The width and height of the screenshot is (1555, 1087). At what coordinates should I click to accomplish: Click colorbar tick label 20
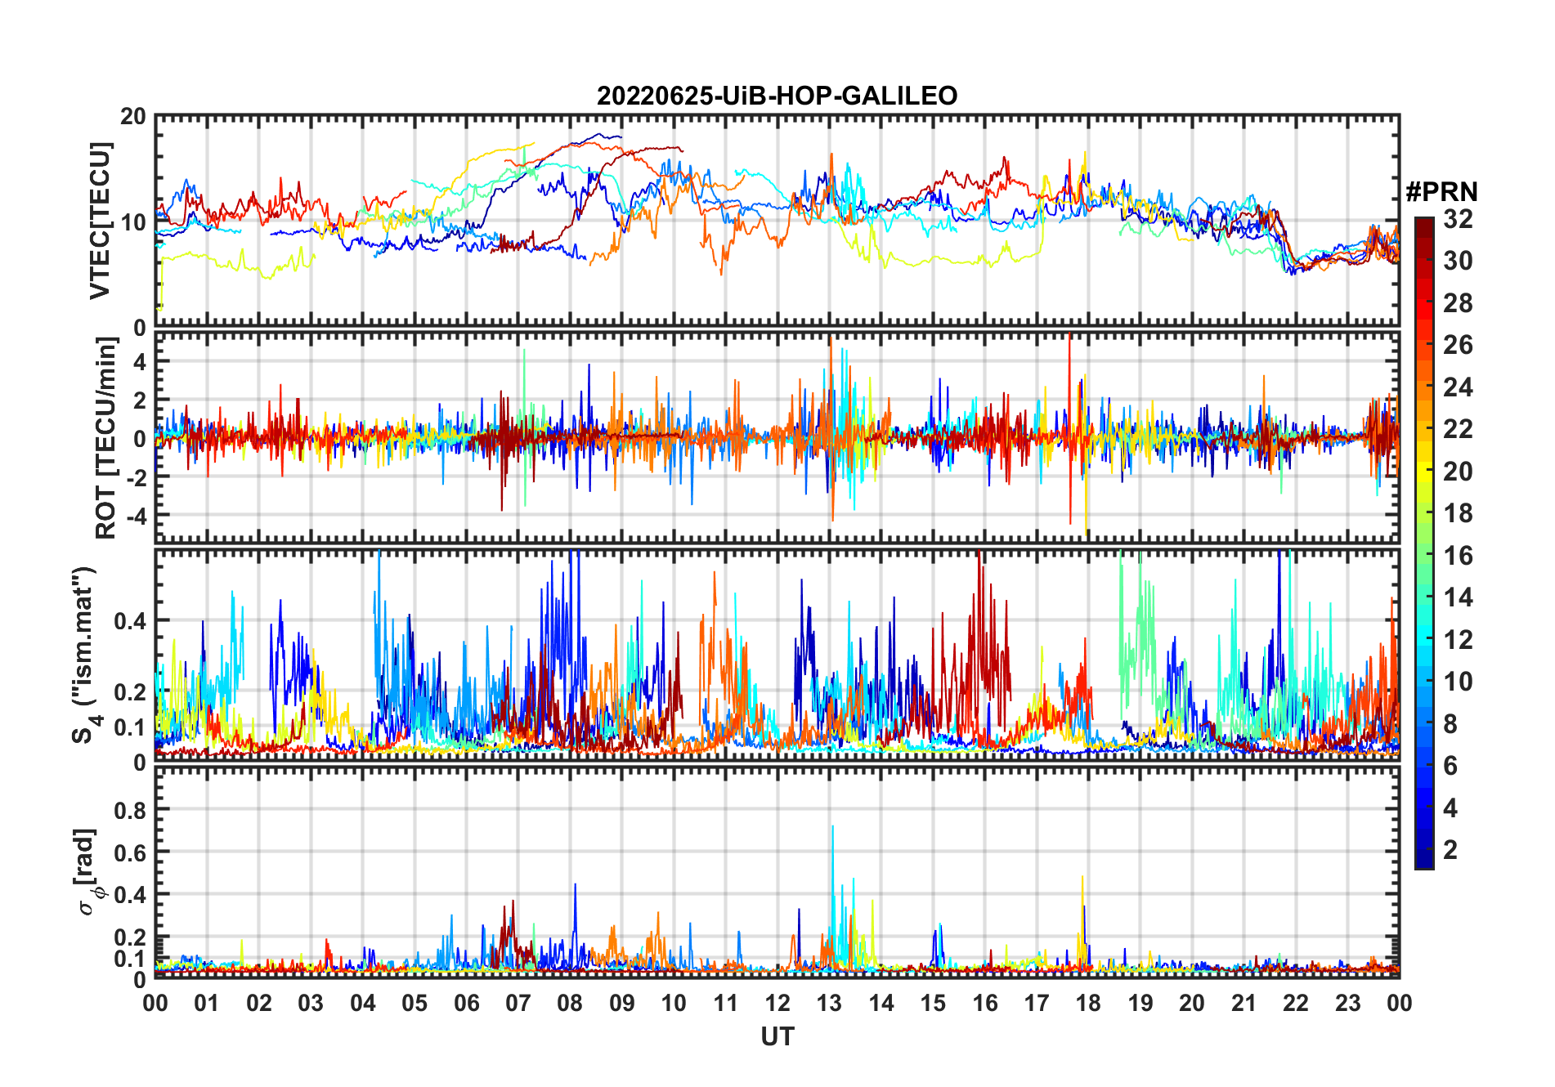pyautogui.click(x=1458, y=471)
